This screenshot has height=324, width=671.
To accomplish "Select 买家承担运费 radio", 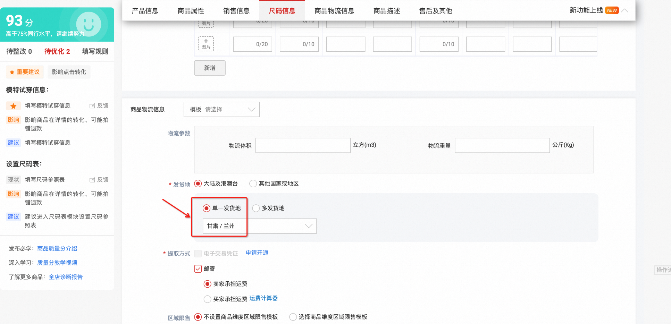I will 207,299.
